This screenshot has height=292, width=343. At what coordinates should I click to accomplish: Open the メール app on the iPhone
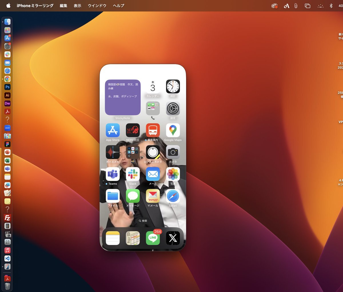pyautogui.click(x=153, y=174)
